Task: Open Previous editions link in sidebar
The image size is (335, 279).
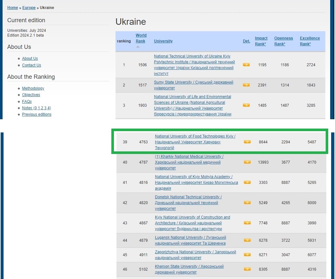Action: pyautogui.click(x=37, y=114)
